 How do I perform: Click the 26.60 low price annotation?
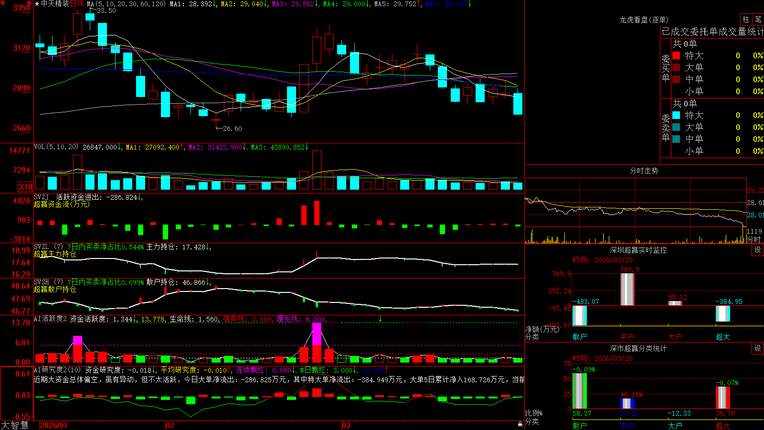click(232, 129)
